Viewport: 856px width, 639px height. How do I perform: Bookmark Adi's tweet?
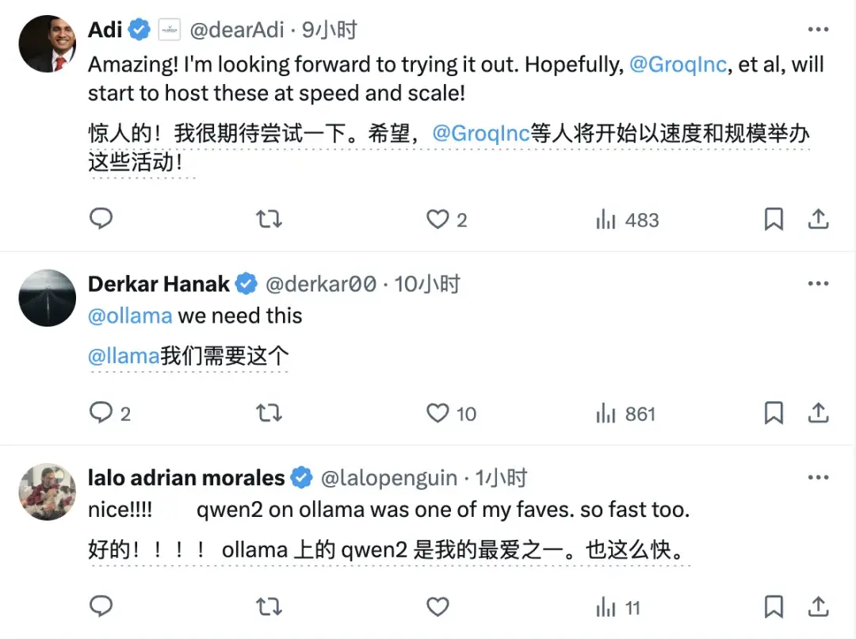(x=774, y=219)
